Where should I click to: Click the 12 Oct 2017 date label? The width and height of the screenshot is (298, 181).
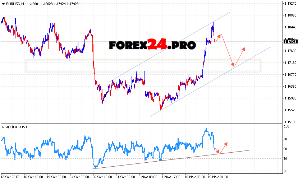10,177
